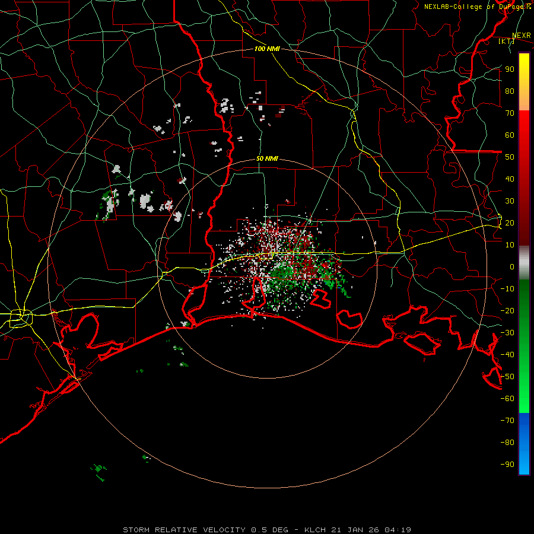The height and width of the screenshot is (534, 534).
Task: Click the -90 value on velocity scale
Action: point(507,465)
